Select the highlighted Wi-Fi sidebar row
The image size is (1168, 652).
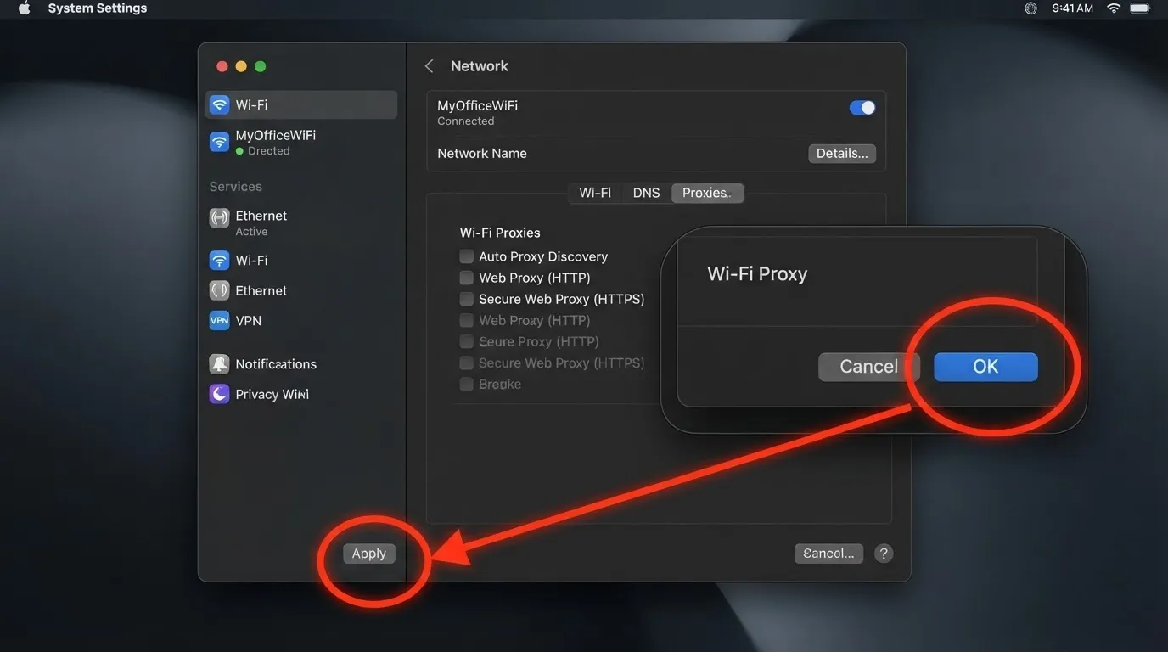pyautogui.click(x=301, y=105)
